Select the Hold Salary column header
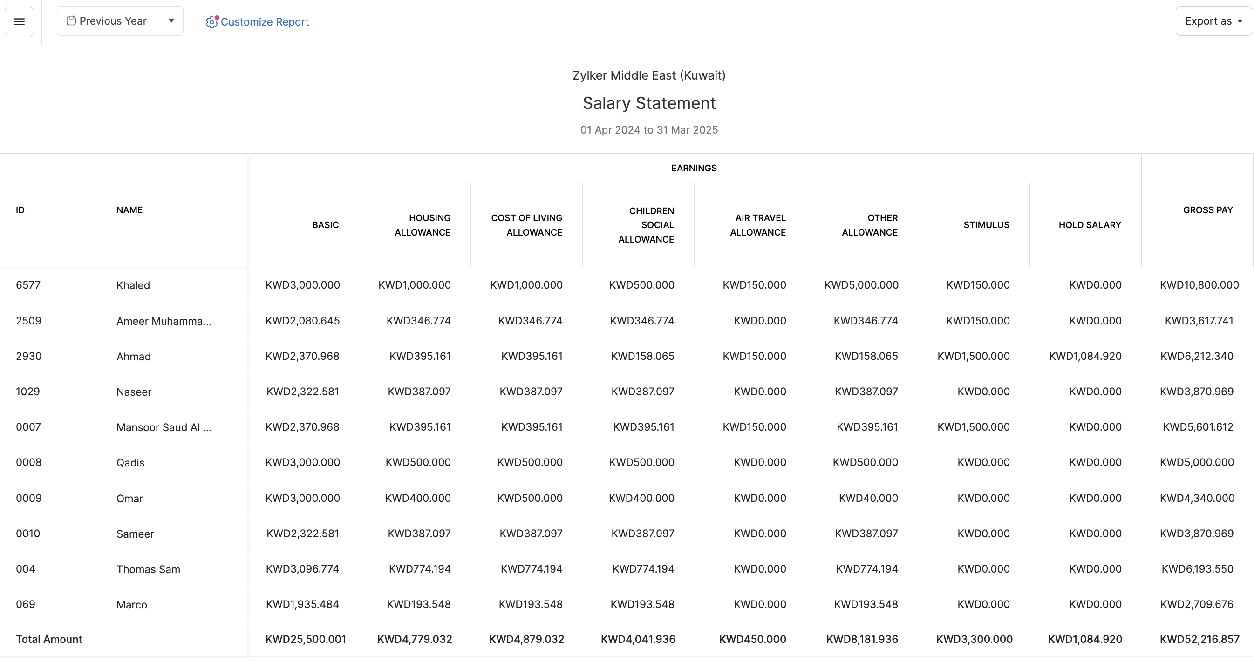 [x=1090, y=225]
